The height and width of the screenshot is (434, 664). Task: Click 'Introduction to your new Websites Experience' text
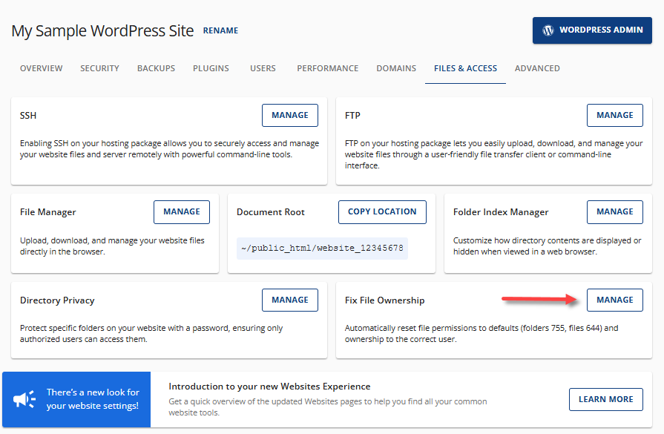click(x=269, y=387)
